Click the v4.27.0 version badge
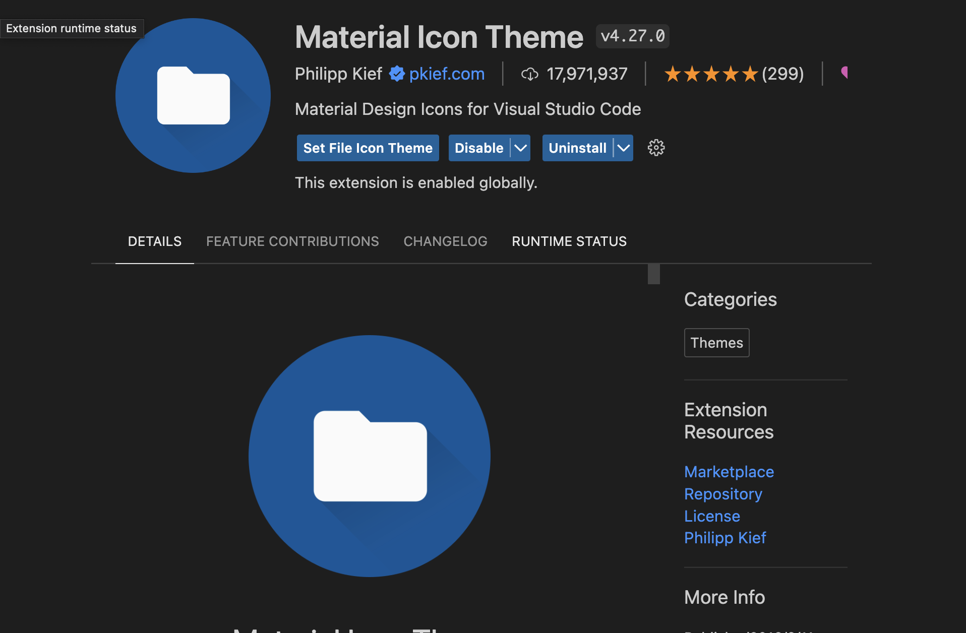Viewport: 966px width, 633px height. 633,36
